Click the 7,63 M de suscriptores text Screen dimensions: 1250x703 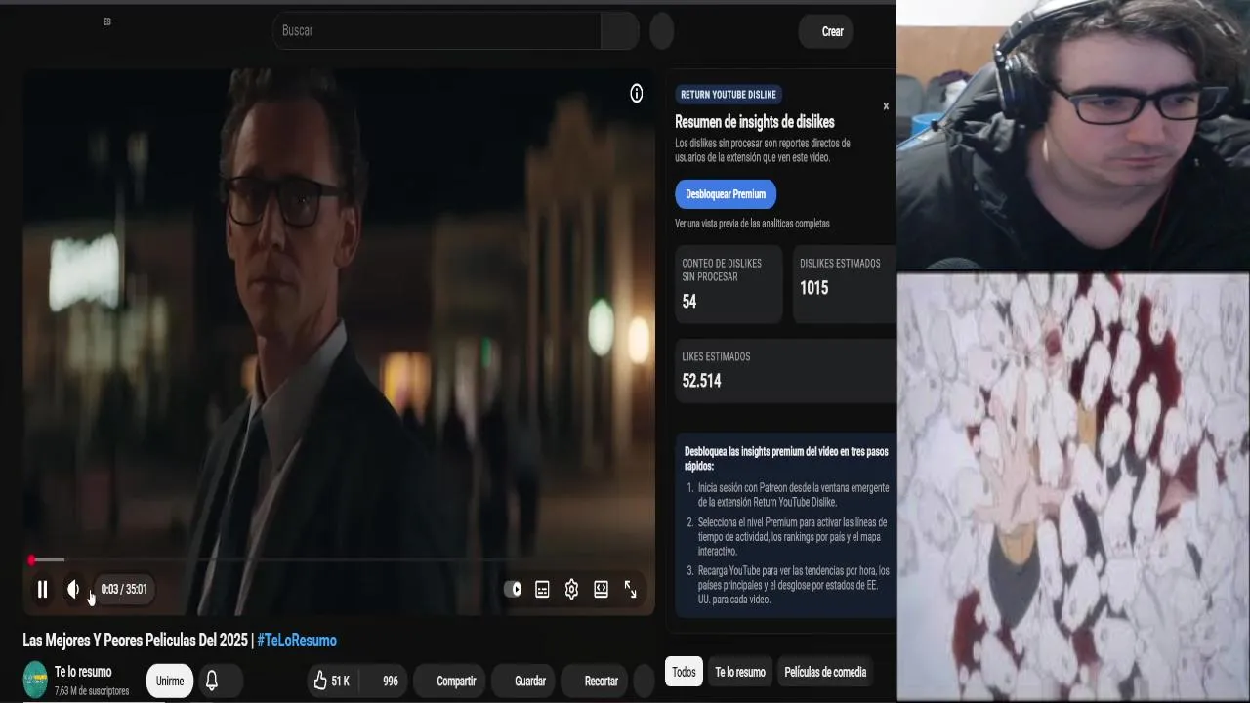coord(92,691)
